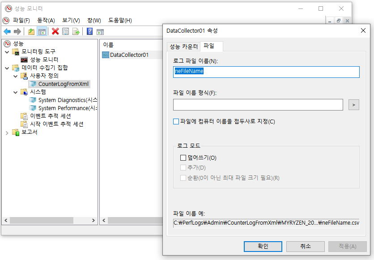
Task: Click the tree pane horizontal scrollbar thumb
Action: tap(42, 221)
